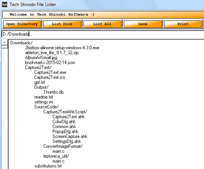Viewport: 204px width, 169px height.
Task: Click the Welcome to Tech Shinobi Software banner
Action: pos(103,14)
